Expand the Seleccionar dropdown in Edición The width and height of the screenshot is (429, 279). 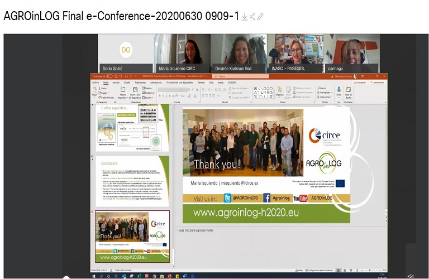pyautogui.click(x=324, y=97)
